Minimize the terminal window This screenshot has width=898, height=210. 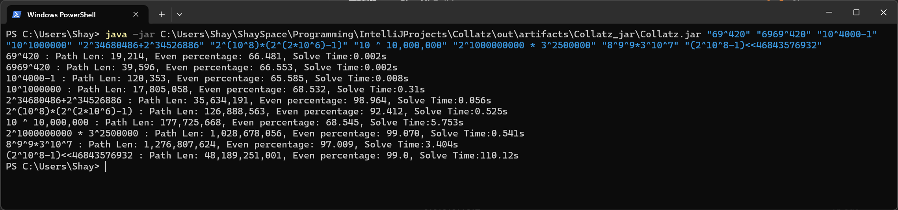[829, 13]
